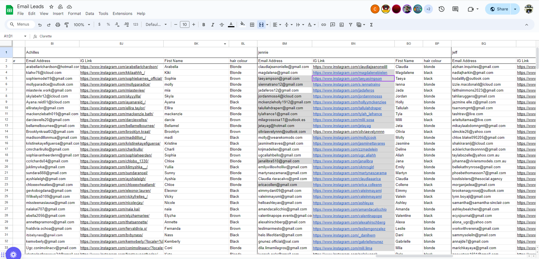Click the Undo arrow icon

pyautogui.click(x=40, y=25)
